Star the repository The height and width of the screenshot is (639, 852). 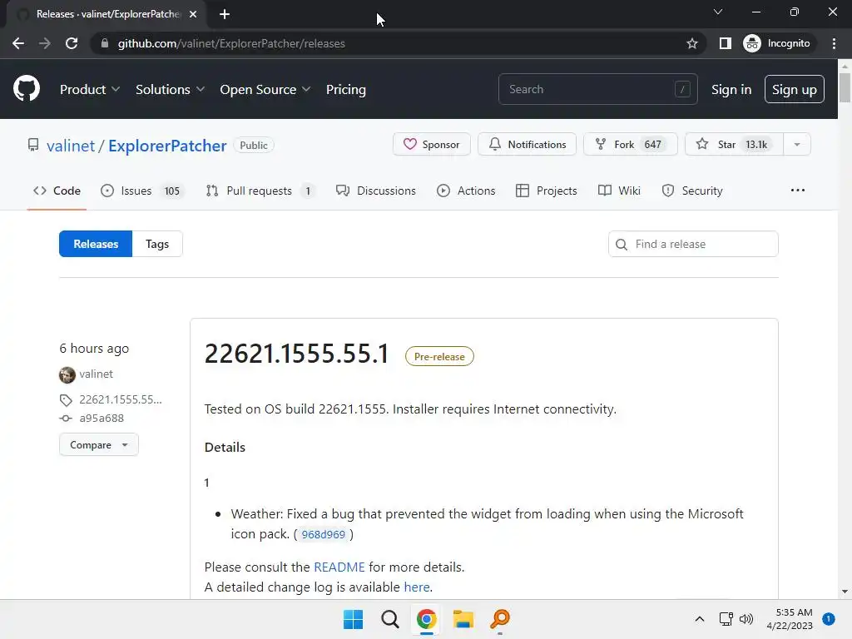(x=734, y=144)
